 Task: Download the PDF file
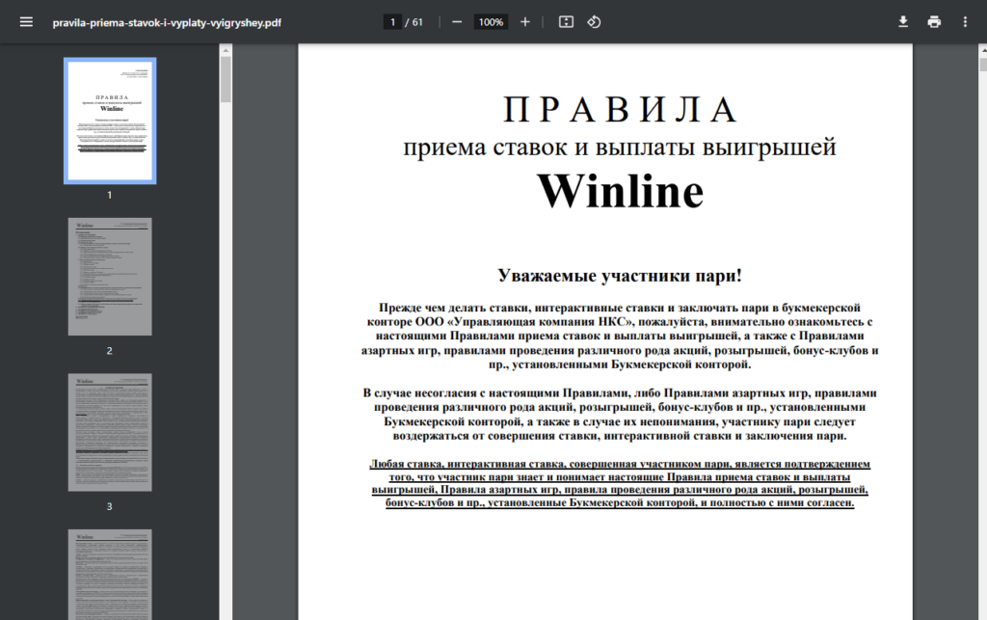pos(902,22)
